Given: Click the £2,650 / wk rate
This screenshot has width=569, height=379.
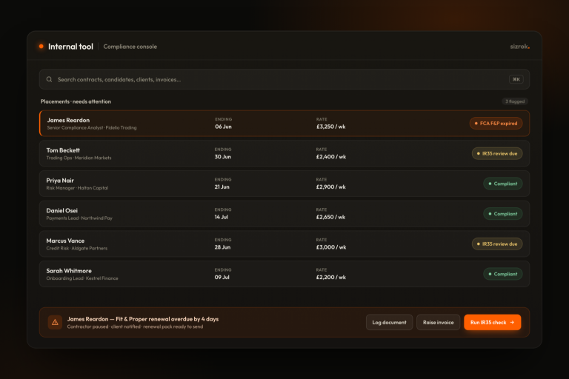Looking at the screenshot, I should pos(330,217).
